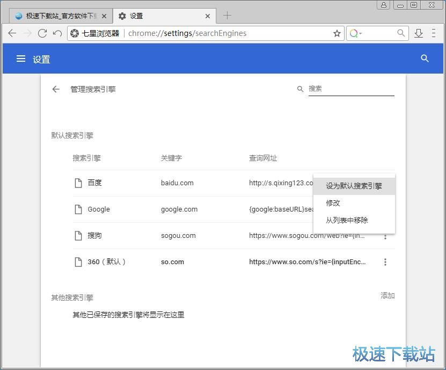Image resolution: width=446 pixels, height=370 pixels.
Task: Return using the back arrow beside 管理搜索引擎
Action: [56, 89]
